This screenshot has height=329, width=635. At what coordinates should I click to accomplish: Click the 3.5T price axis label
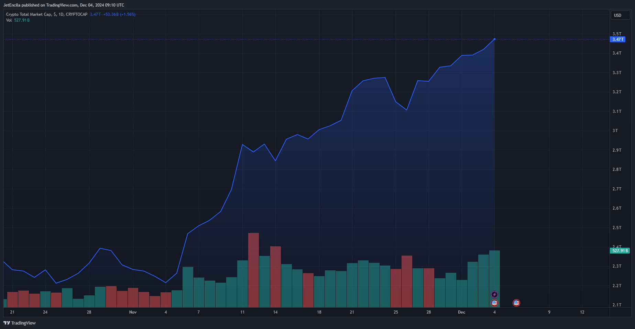click(617, 34)
